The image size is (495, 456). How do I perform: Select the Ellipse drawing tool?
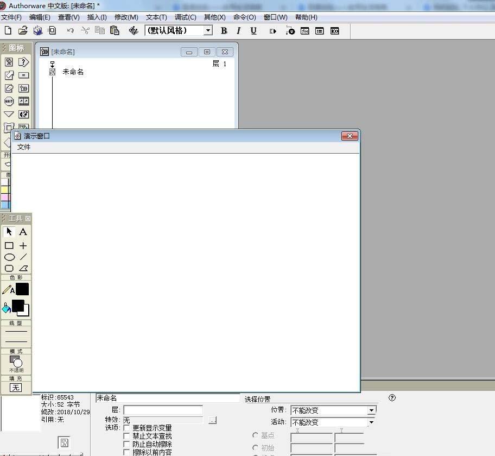pos(9,257)
